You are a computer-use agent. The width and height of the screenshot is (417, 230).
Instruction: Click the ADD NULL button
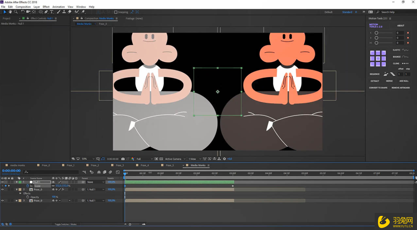[404, 81]
